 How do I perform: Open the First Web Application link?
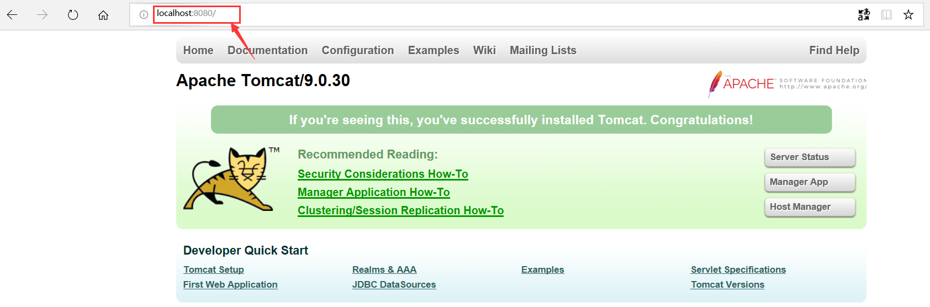[x=230, y=284]
